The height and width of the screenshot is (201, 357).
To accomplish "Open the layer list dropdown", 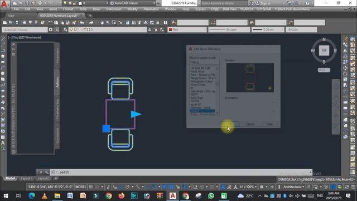I will coord(108,30).
